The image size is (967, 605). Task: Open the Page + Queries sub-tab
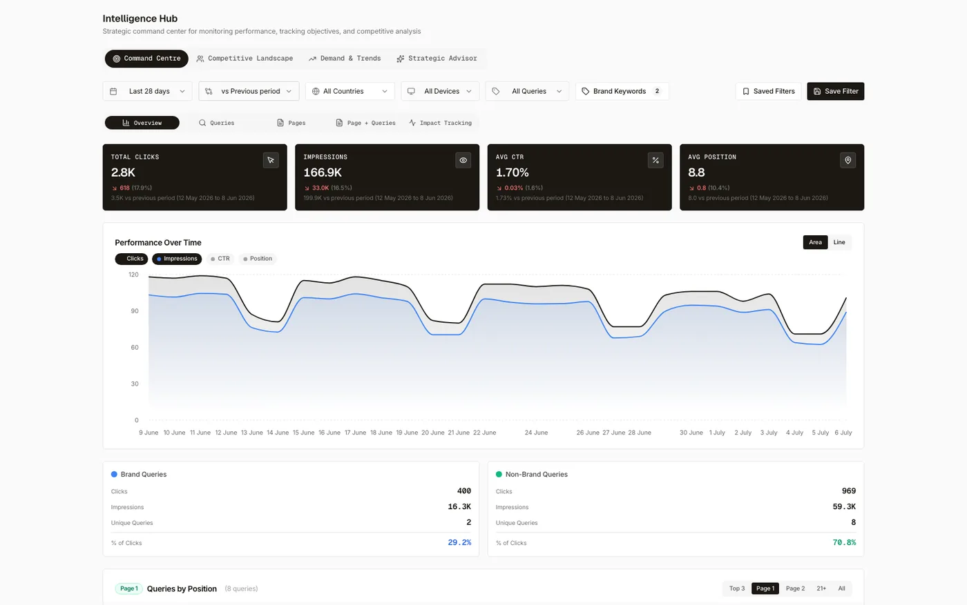(x=365, y=123)
